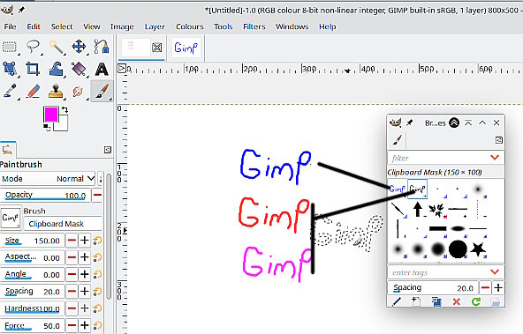The image size is (523, 334).
Task: Swap foreground and background colours
Action: pos(64,109)
